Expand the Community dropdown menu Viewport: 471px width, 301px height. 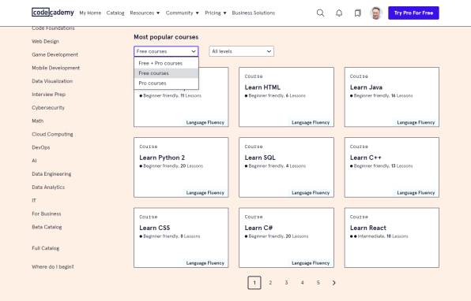coord(182,13)
